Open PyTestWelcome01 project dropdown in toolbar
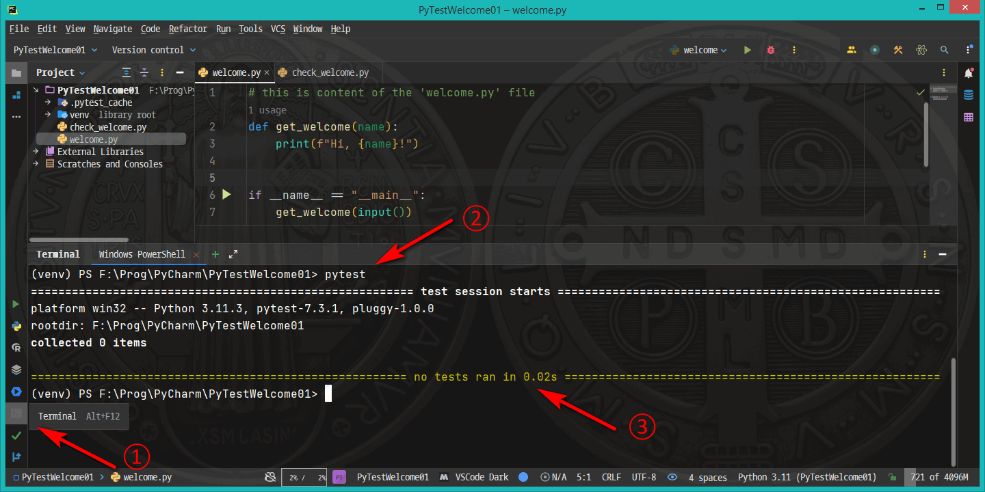Screen dimensions: 985x492 (55, 50)
